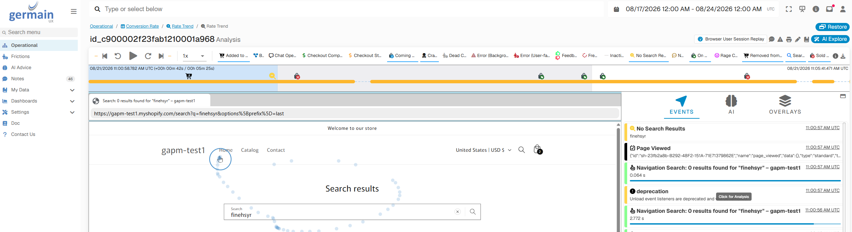Follow the Operational breadcrumb link

101,26
